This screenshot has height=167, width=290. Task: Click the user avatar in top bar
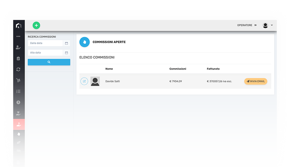click(265, 25)
